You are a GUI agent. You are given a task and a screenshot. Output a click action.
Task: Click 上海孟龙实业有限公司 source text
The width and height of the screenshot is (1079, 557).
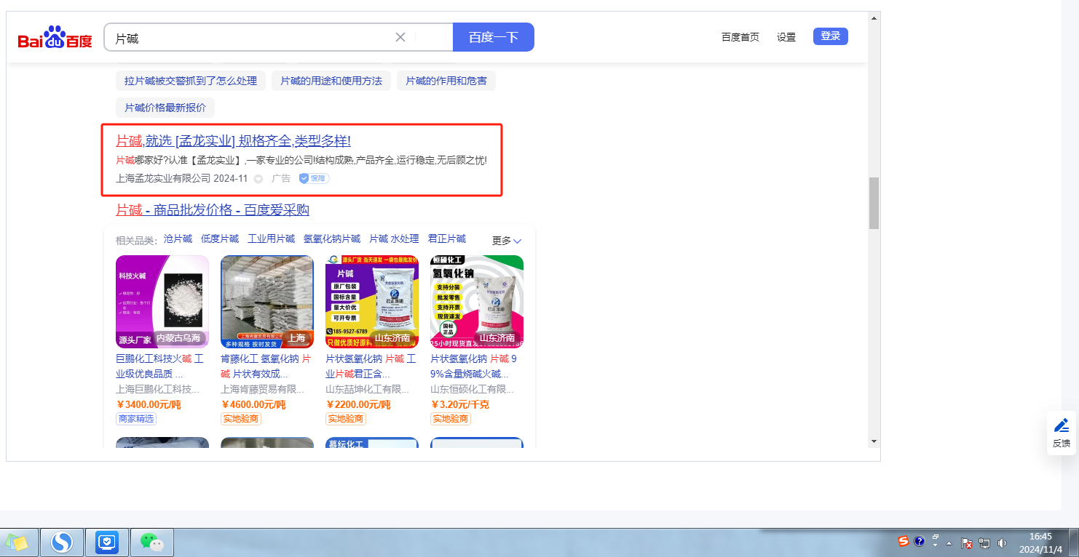coord(163,178)
